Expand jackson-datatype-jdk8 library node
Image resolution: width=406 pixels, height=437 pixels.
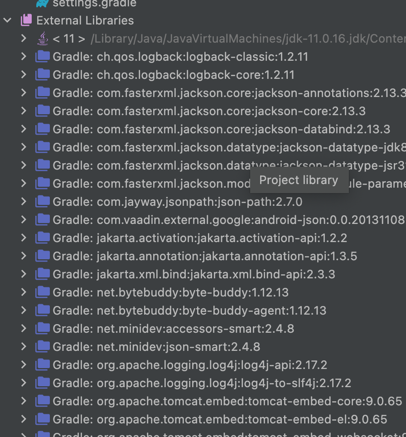(x=24, y=147)
